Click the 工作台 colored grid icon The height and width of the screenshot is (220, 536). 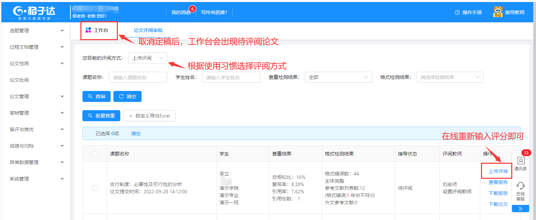[x=88, y=30]
